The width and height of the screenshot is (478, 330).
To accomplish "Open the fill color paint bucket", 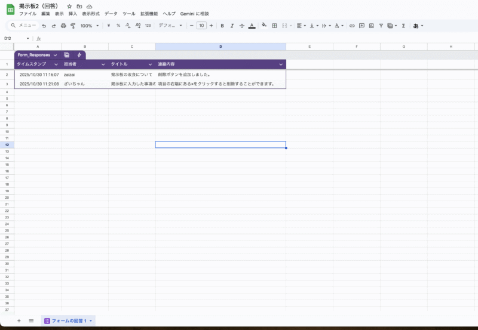I will click(264, 26).
